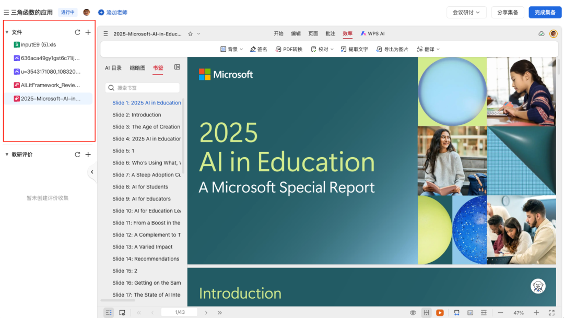Open the 批注 annotation menu tab
Image resolution: width=564 pixels, height=318 pixels.
pos(330,33)
